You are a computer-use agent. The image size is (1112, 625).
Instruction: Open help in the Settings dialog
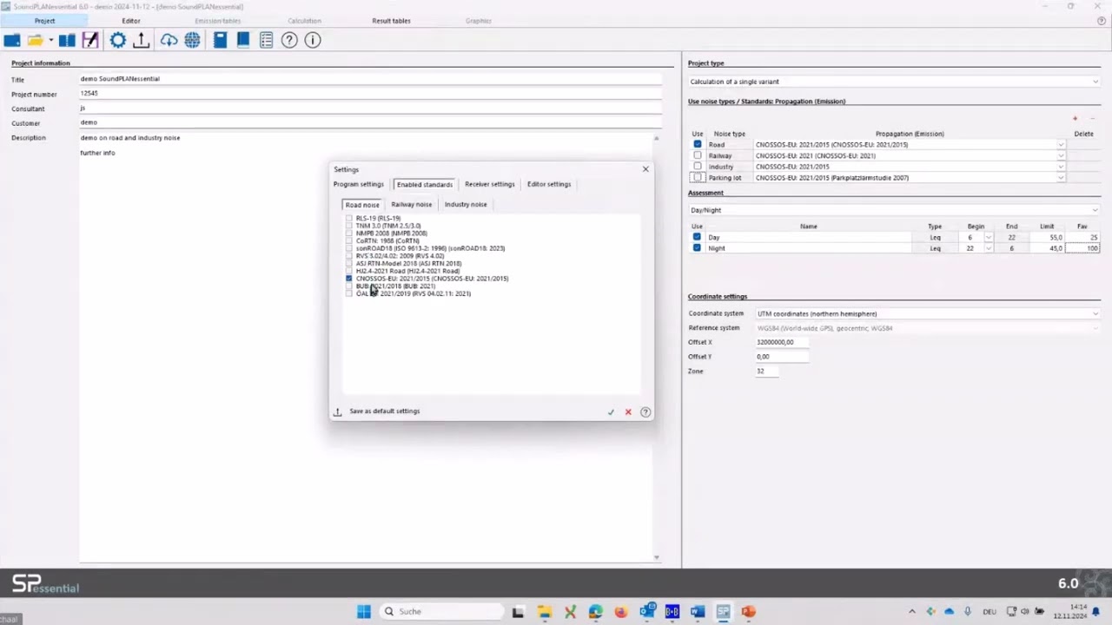[x=645, y=412]
